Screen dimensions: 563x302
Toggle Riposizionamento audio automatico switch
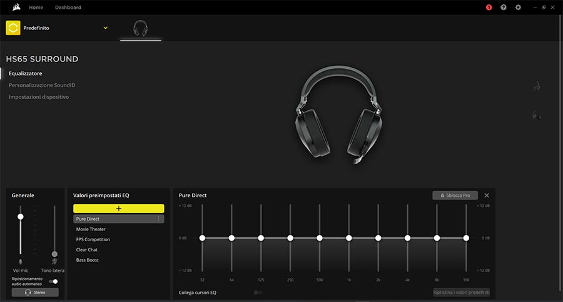[54, 281]
